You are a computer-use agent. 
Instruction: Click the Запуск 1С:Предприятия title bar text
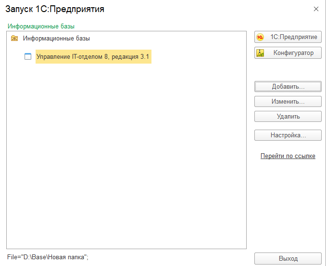(55, 9)
